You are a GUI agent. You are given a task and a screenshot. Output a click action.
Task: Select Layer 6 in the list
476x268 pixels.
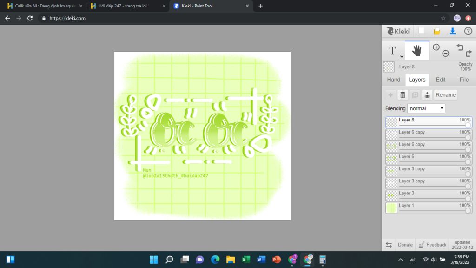click(x=429, y=159)
